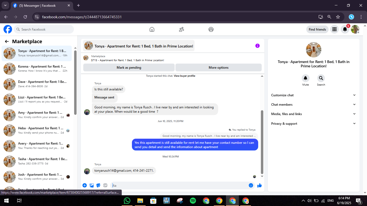The width and height of the screenshot is (367, 206).
Task: Open account profile picture menu
Action: pos(355,30)
